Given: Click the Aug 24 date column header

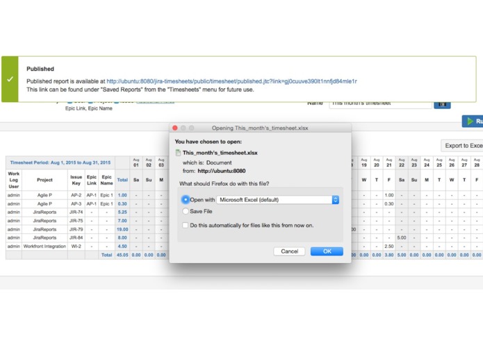Looking at the screenshot, I should [x=427, y=162].
